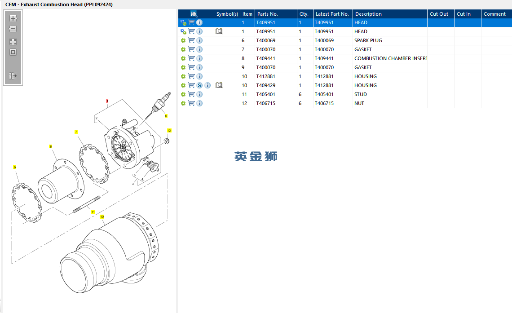512x313 pixels.
Task: Click the S supersession icon on T409429
Action: point(199,85)
